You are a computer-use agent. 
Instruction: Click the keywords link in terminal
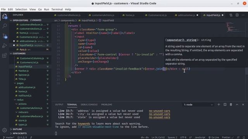tap(84, 124)
